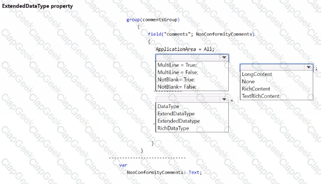This screenshot has height=184, width=321.
Task: Select "MultiLine = False;" option
Action: pos(178,73)
